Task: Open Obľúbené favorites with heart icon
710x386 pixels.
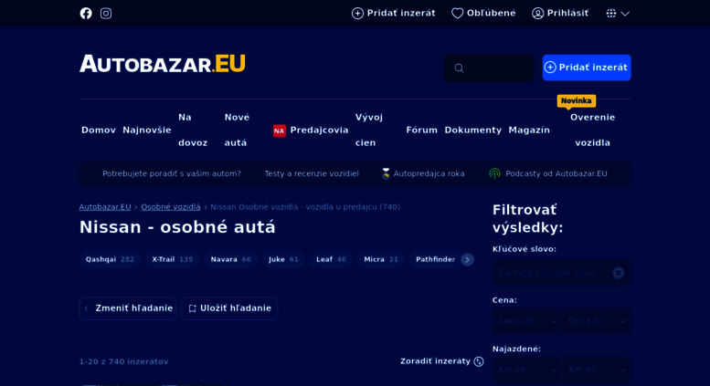Action: pyautogui.click(x=483, y=13)
